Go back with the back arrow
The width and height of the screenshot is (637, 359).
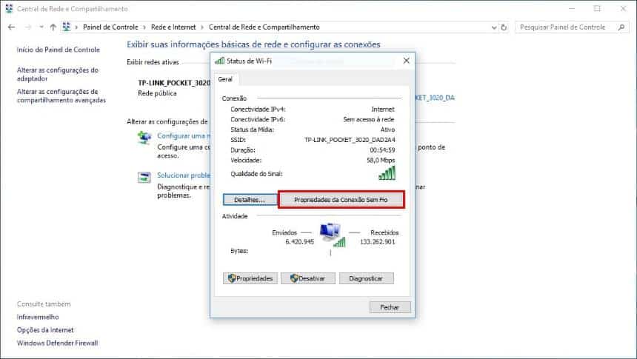click(11, 27)
